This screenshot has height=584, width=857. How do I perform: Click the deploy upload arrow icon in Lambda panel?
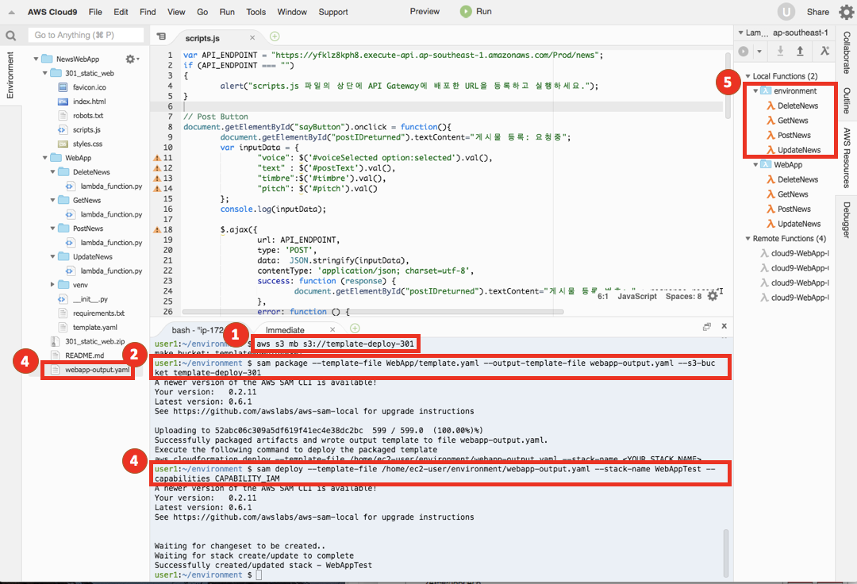click(x=800, y=52)
